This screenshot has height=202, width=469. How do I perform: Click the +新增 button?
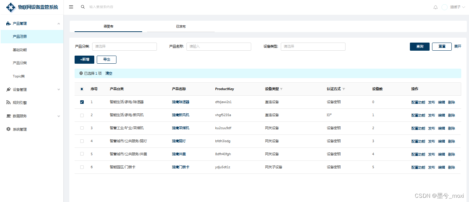[x=84, y=59]
